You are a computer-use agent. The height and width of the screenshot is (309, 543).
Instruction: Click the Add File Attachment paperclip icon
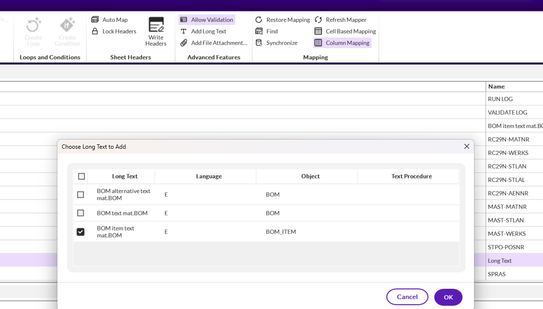pos(184,43)
